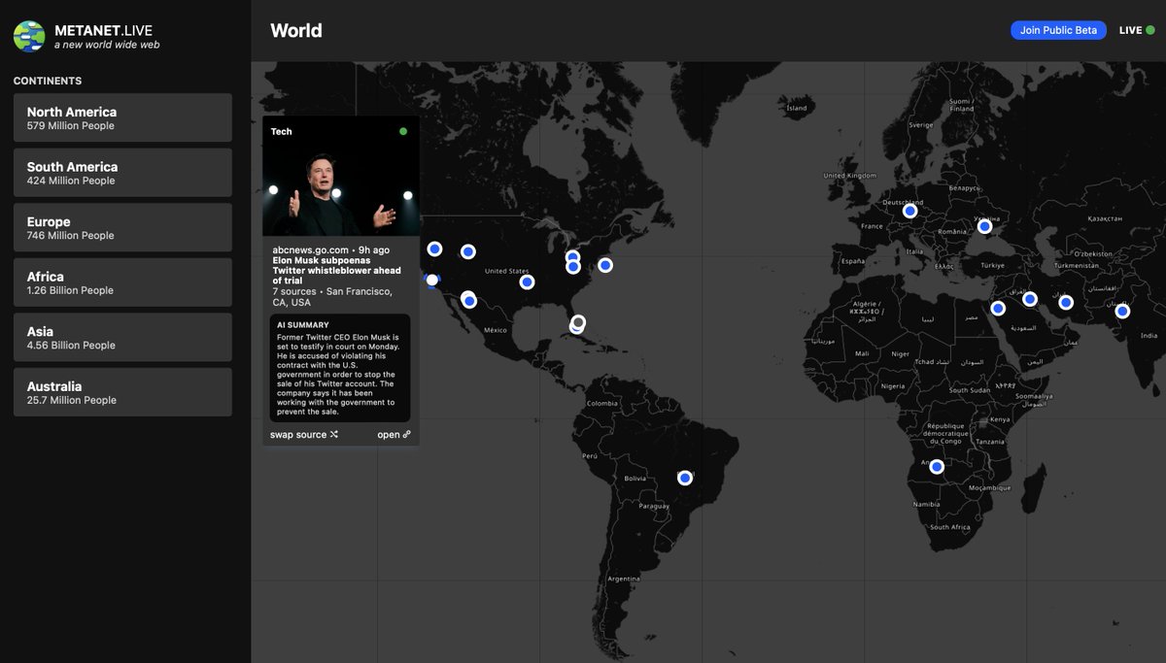
Task: Select the map marker over Iraq
Action: tap(1030, 299)
